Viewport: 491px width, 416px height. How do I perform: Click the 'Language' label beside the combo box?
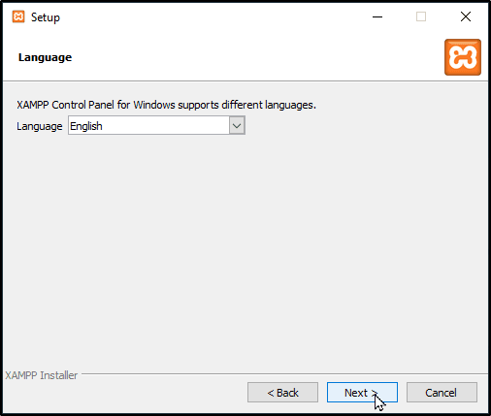click(40, 126)
